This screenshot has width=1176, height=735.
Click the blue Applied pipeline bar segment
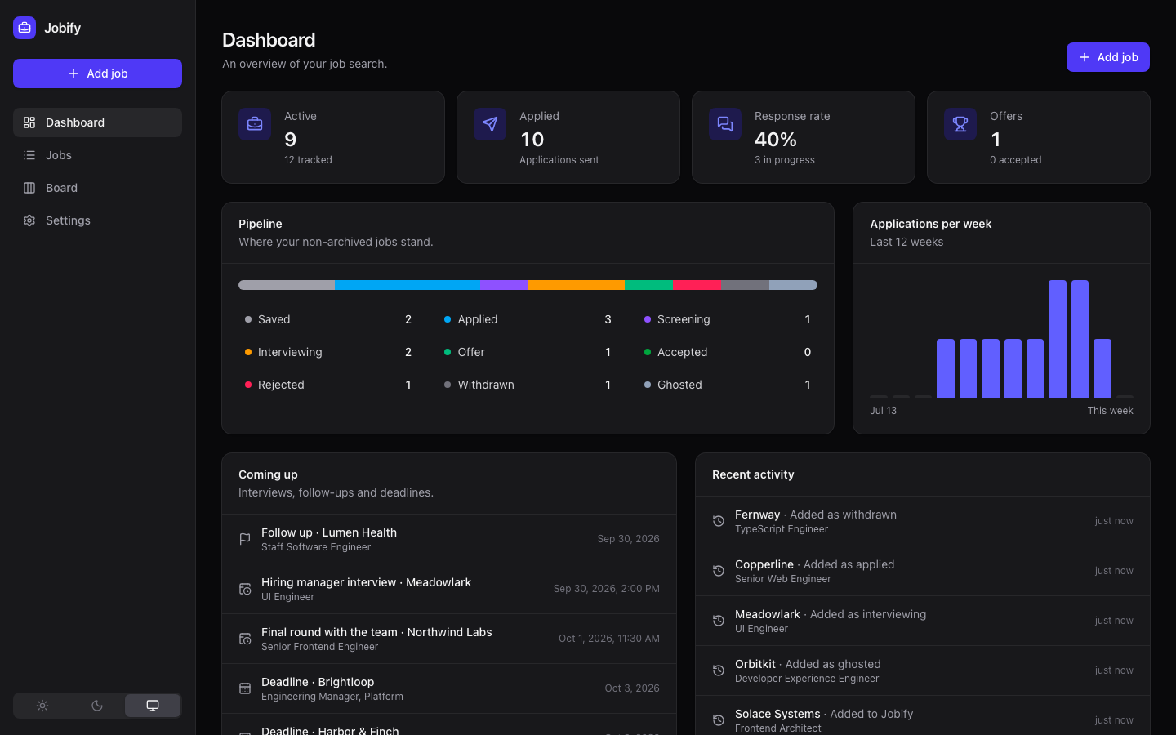(407, 285)
